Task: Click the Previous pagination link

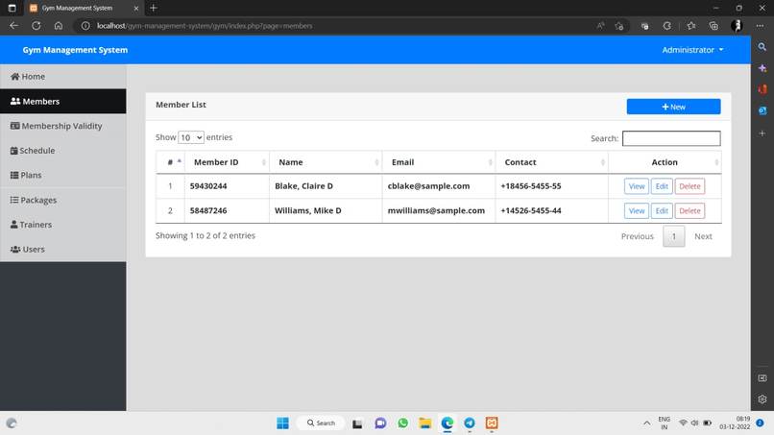Action: point(637,236)
